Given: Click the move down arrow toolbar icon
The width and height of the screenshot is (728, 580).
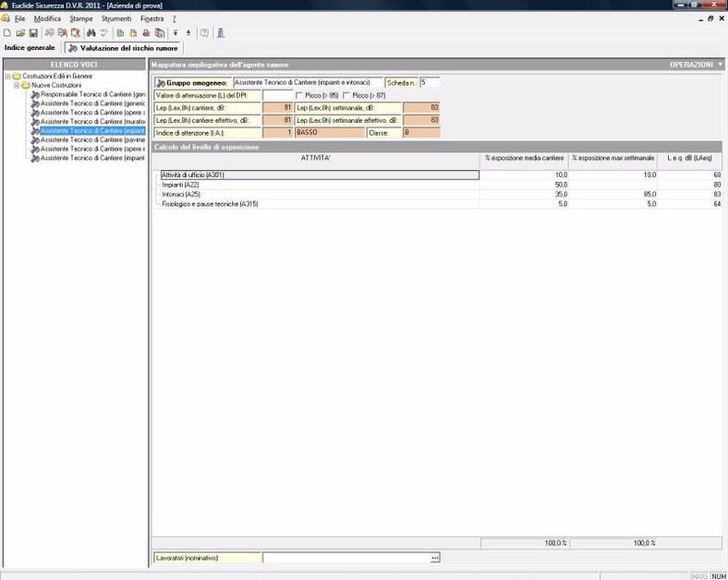Looking at the screenshot, I should 176,32.
